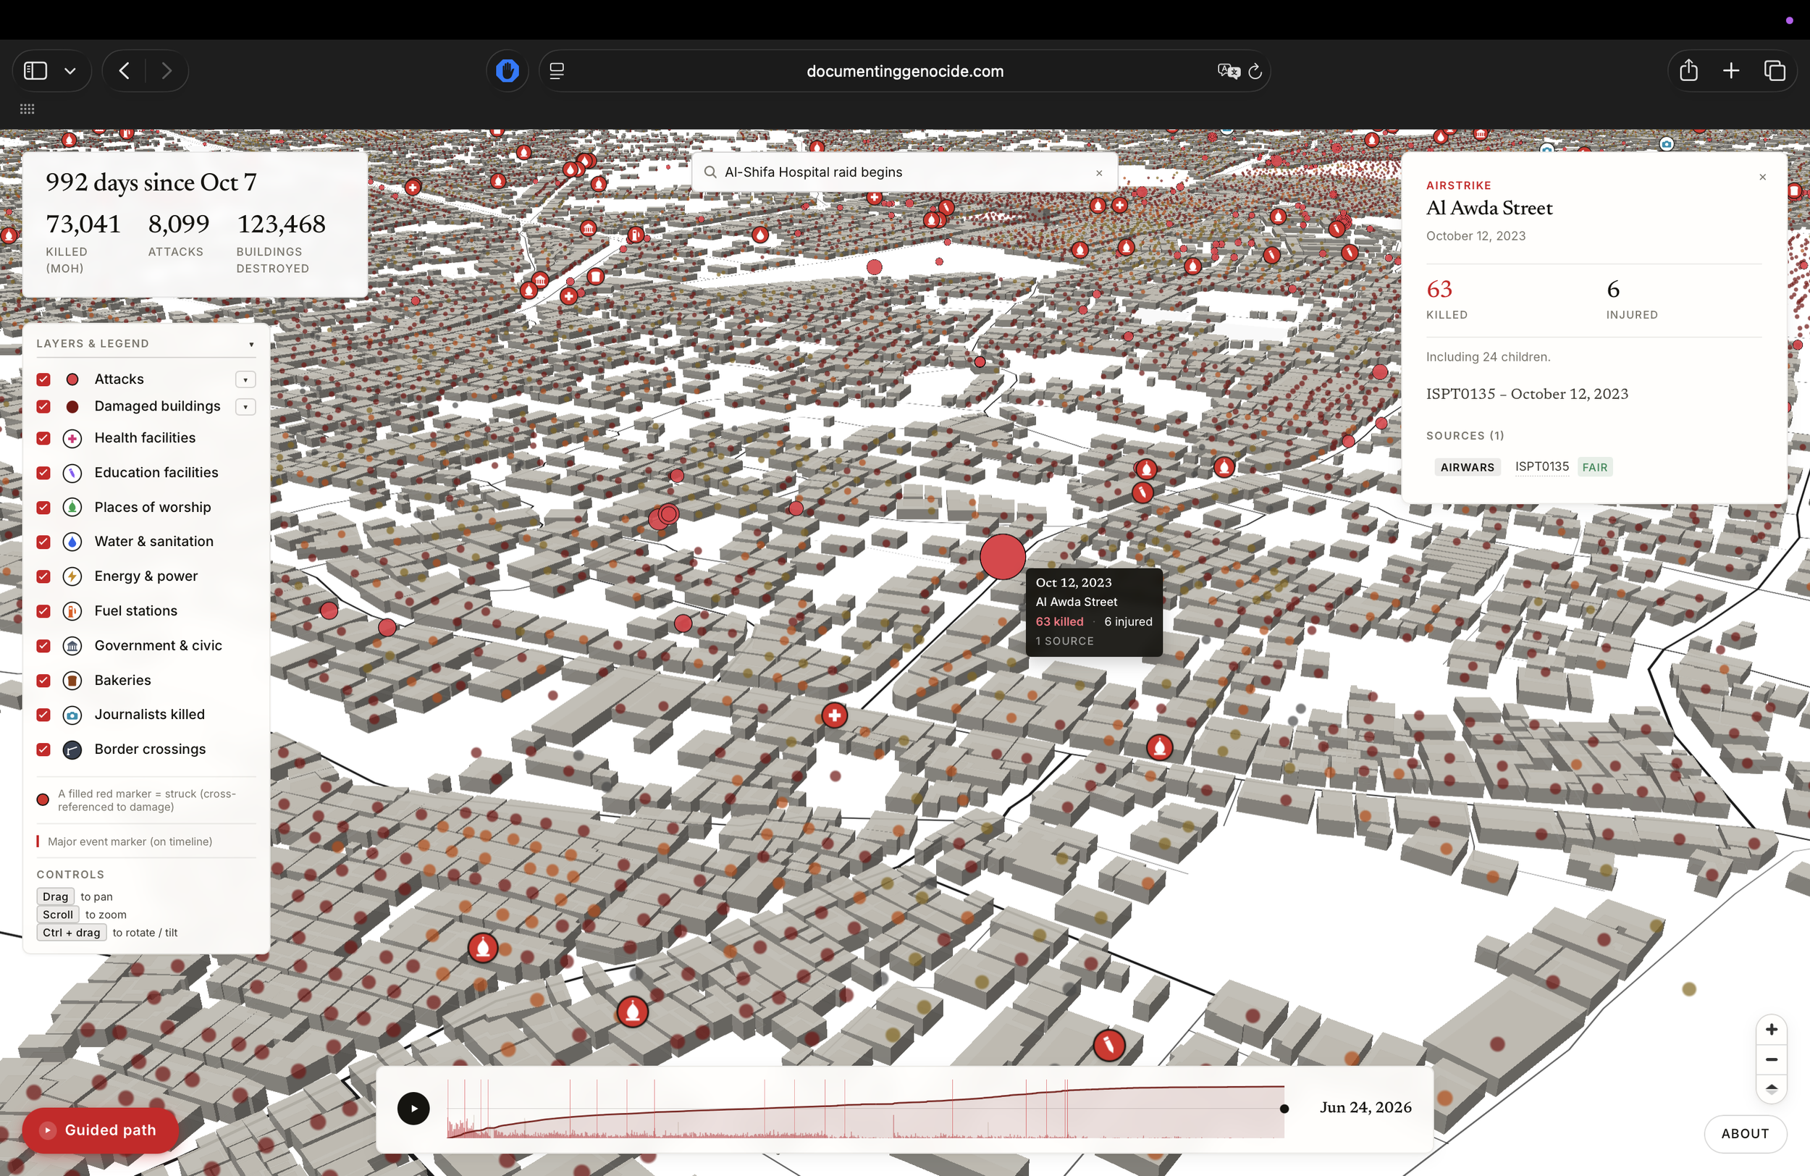Click the Journalists killed label
This screenshot has width=1810, height=1176.
click(x=149, y=714)
